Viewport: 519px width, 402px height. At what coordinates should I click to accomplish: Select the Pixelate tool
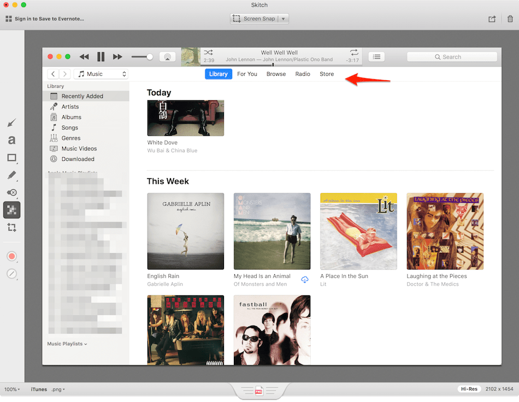point(11,210)
